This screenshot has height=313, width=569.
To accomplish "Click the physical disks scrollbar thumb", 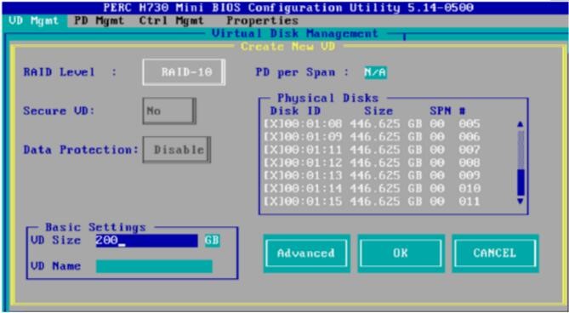I will (521, 183).
